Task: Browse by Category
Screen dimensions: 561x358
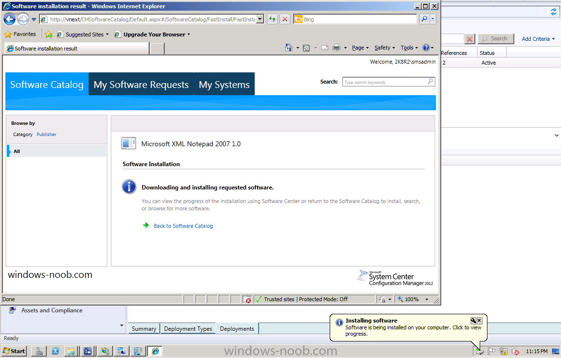Action: click(x=23, y=135)
